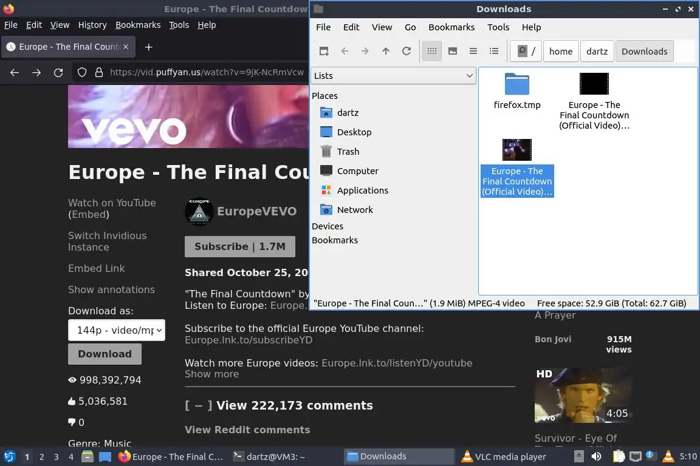Collapse the comments section toggle
The width and height of the screenshot is (700, 466).
(198, 405)
